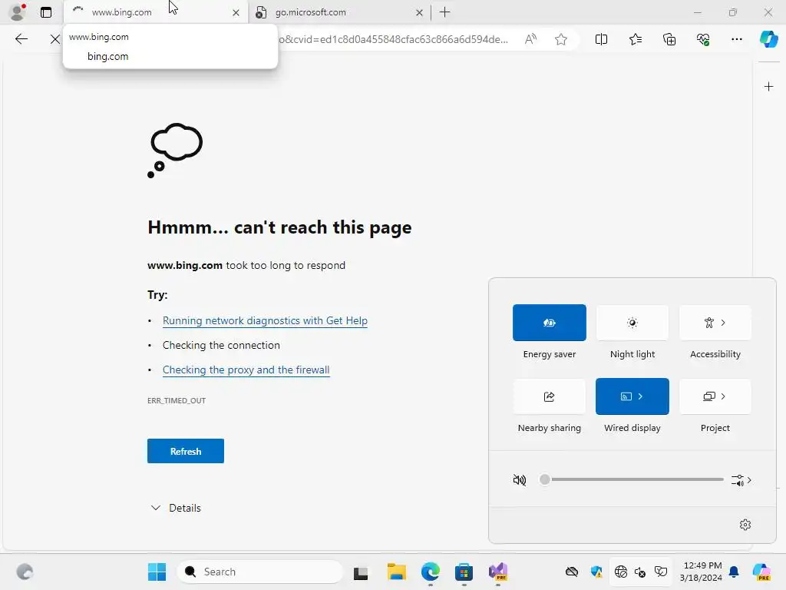Click Running network diagnostics with Get Help
The width and height of the screenshot is (786, 590).
pyautogui.click(x=265, y=320)
